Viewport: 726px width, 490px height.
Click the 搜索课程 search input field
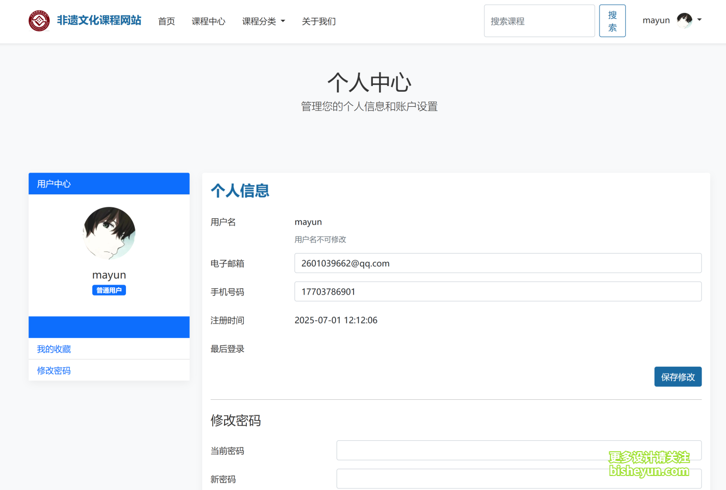pyautogui.click(x=539, y=21)
